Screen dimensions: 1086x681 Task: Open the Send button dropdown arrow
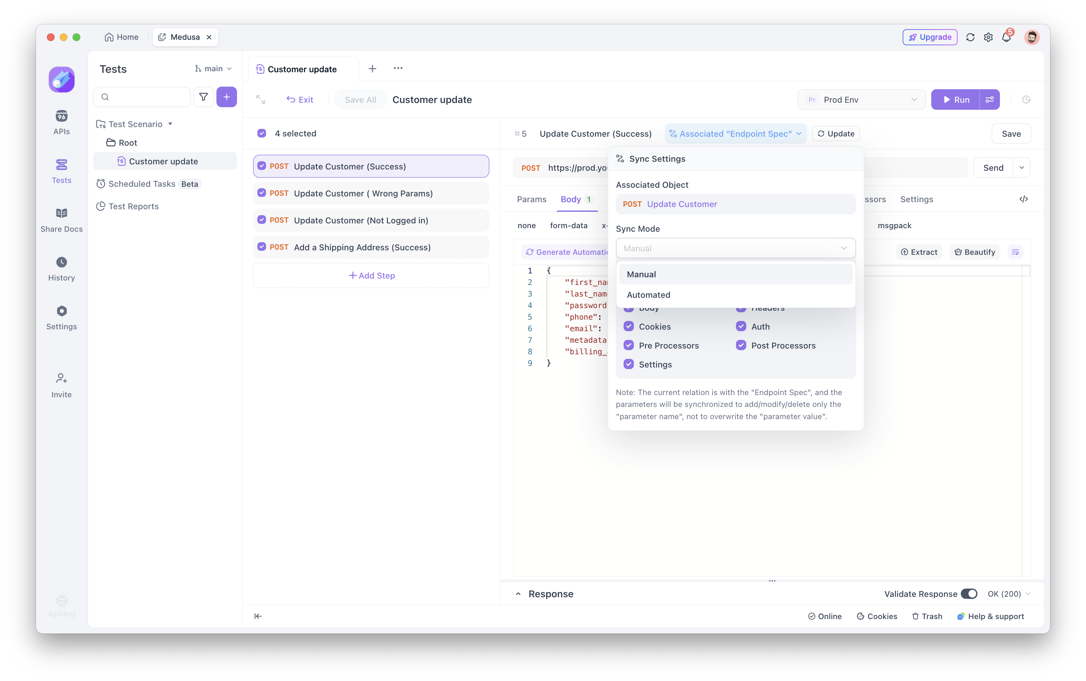pos(1021,168)
